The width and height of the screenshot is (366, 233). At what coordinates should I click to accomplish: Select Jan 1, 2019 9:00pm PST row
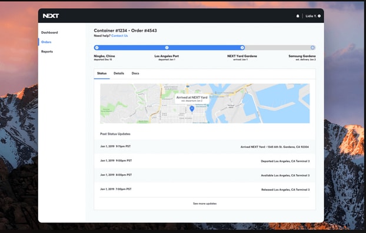click(x=205, y=161)
